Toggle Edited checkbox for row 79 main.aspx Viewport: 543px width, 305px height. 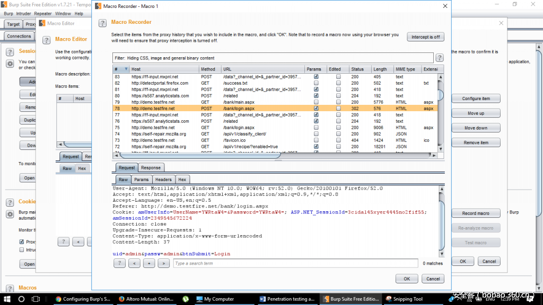(338, 102)
